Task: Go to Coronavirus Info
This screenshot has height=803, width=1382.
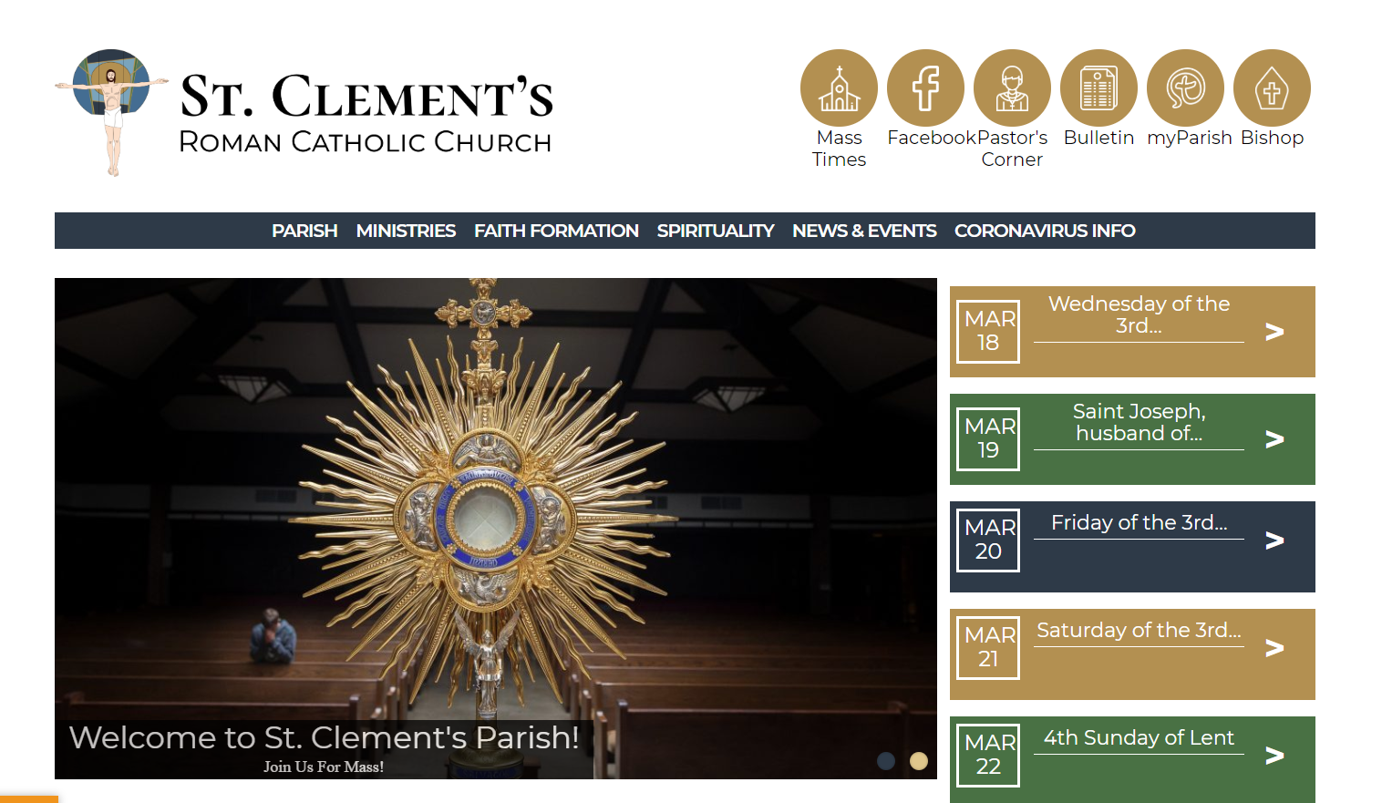Action: click(1045, 231)
